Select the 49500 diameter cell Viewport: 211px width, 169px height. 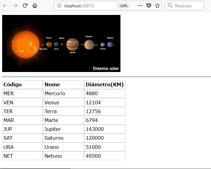tap(105, 156)
